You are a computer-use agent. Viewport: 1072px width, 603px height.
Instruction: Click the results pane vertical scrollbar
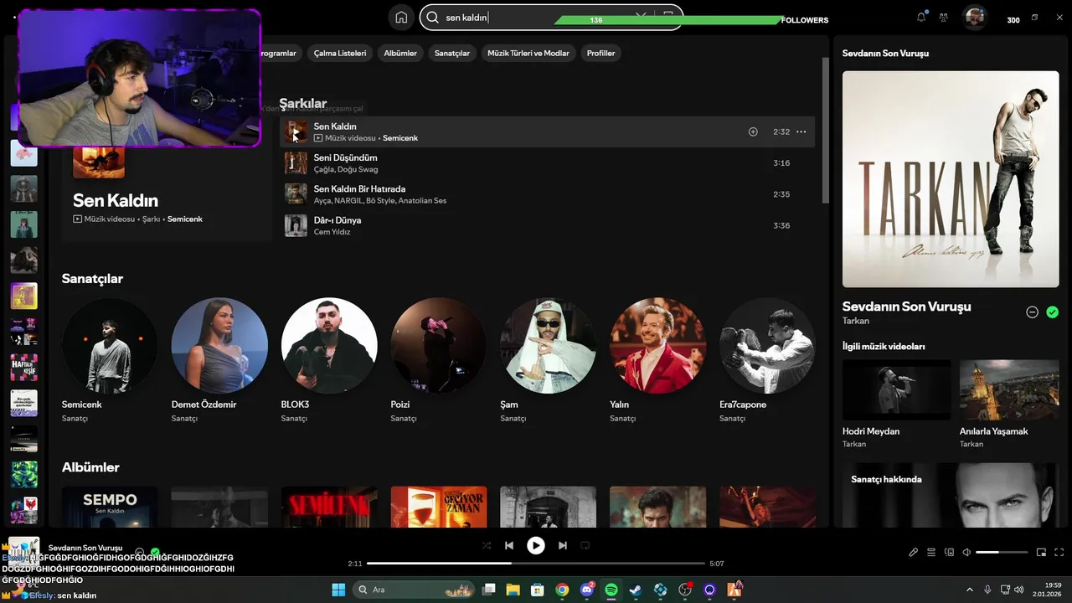pyautogui.click(x=826, y=130)
